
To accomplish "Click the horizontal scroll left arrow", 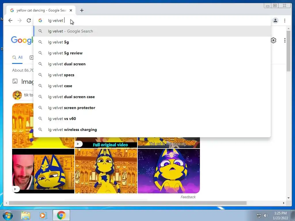I will [x=6, y=203].
